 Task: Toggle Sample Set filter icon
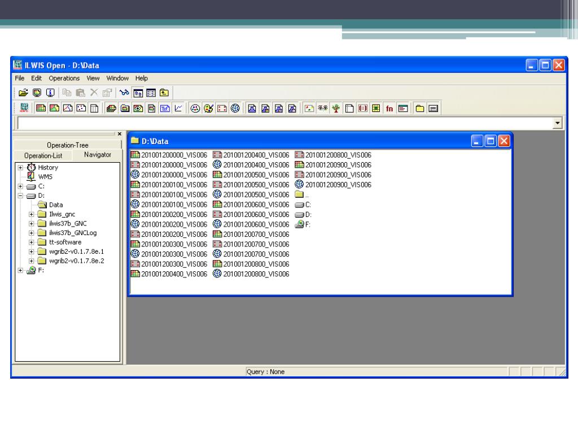309,108
